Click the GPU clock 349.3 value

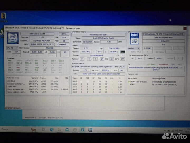point(140,59)
